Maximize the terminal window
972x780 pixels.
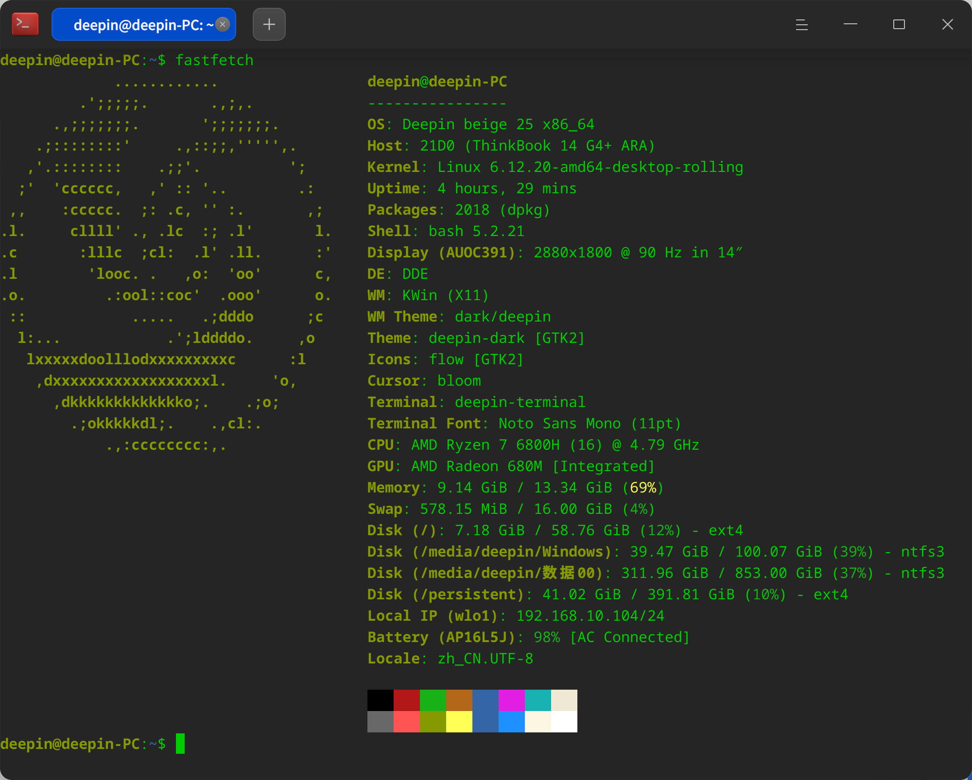[x=899, y=24]
